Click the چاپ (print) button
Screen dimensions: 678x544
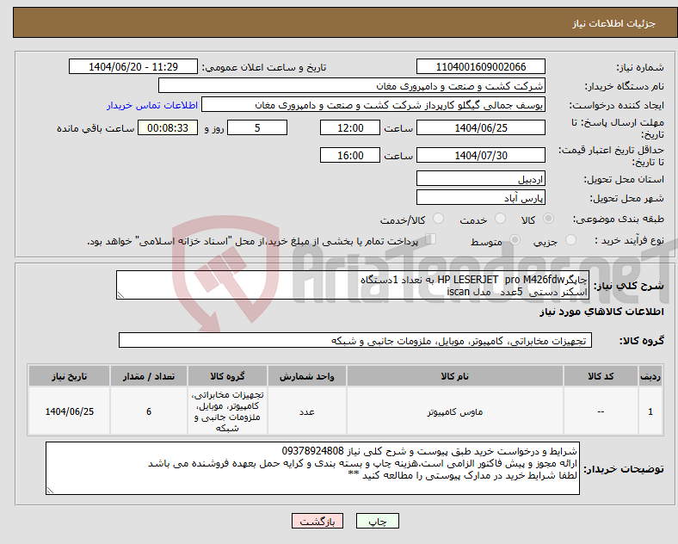[377, 521]
